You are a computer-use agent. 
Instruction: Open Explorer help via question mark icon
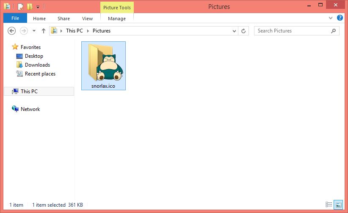[x=340, y=18]
